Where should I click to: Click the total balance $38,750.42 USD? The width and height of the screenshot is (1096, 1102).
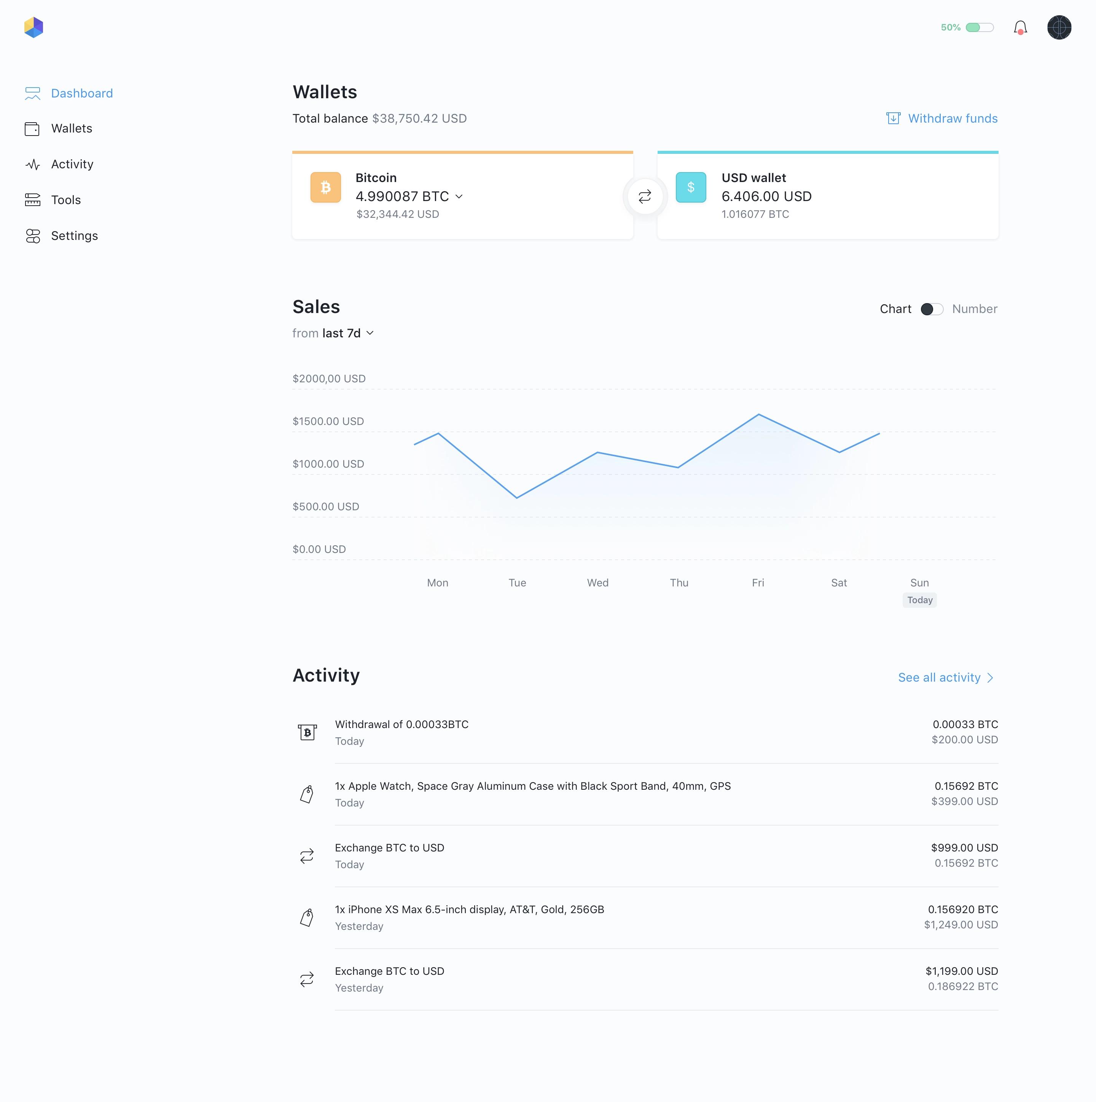419,119
